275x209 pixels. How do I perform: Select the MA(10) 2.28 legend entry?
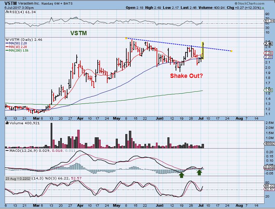click(x=16, y=47)
